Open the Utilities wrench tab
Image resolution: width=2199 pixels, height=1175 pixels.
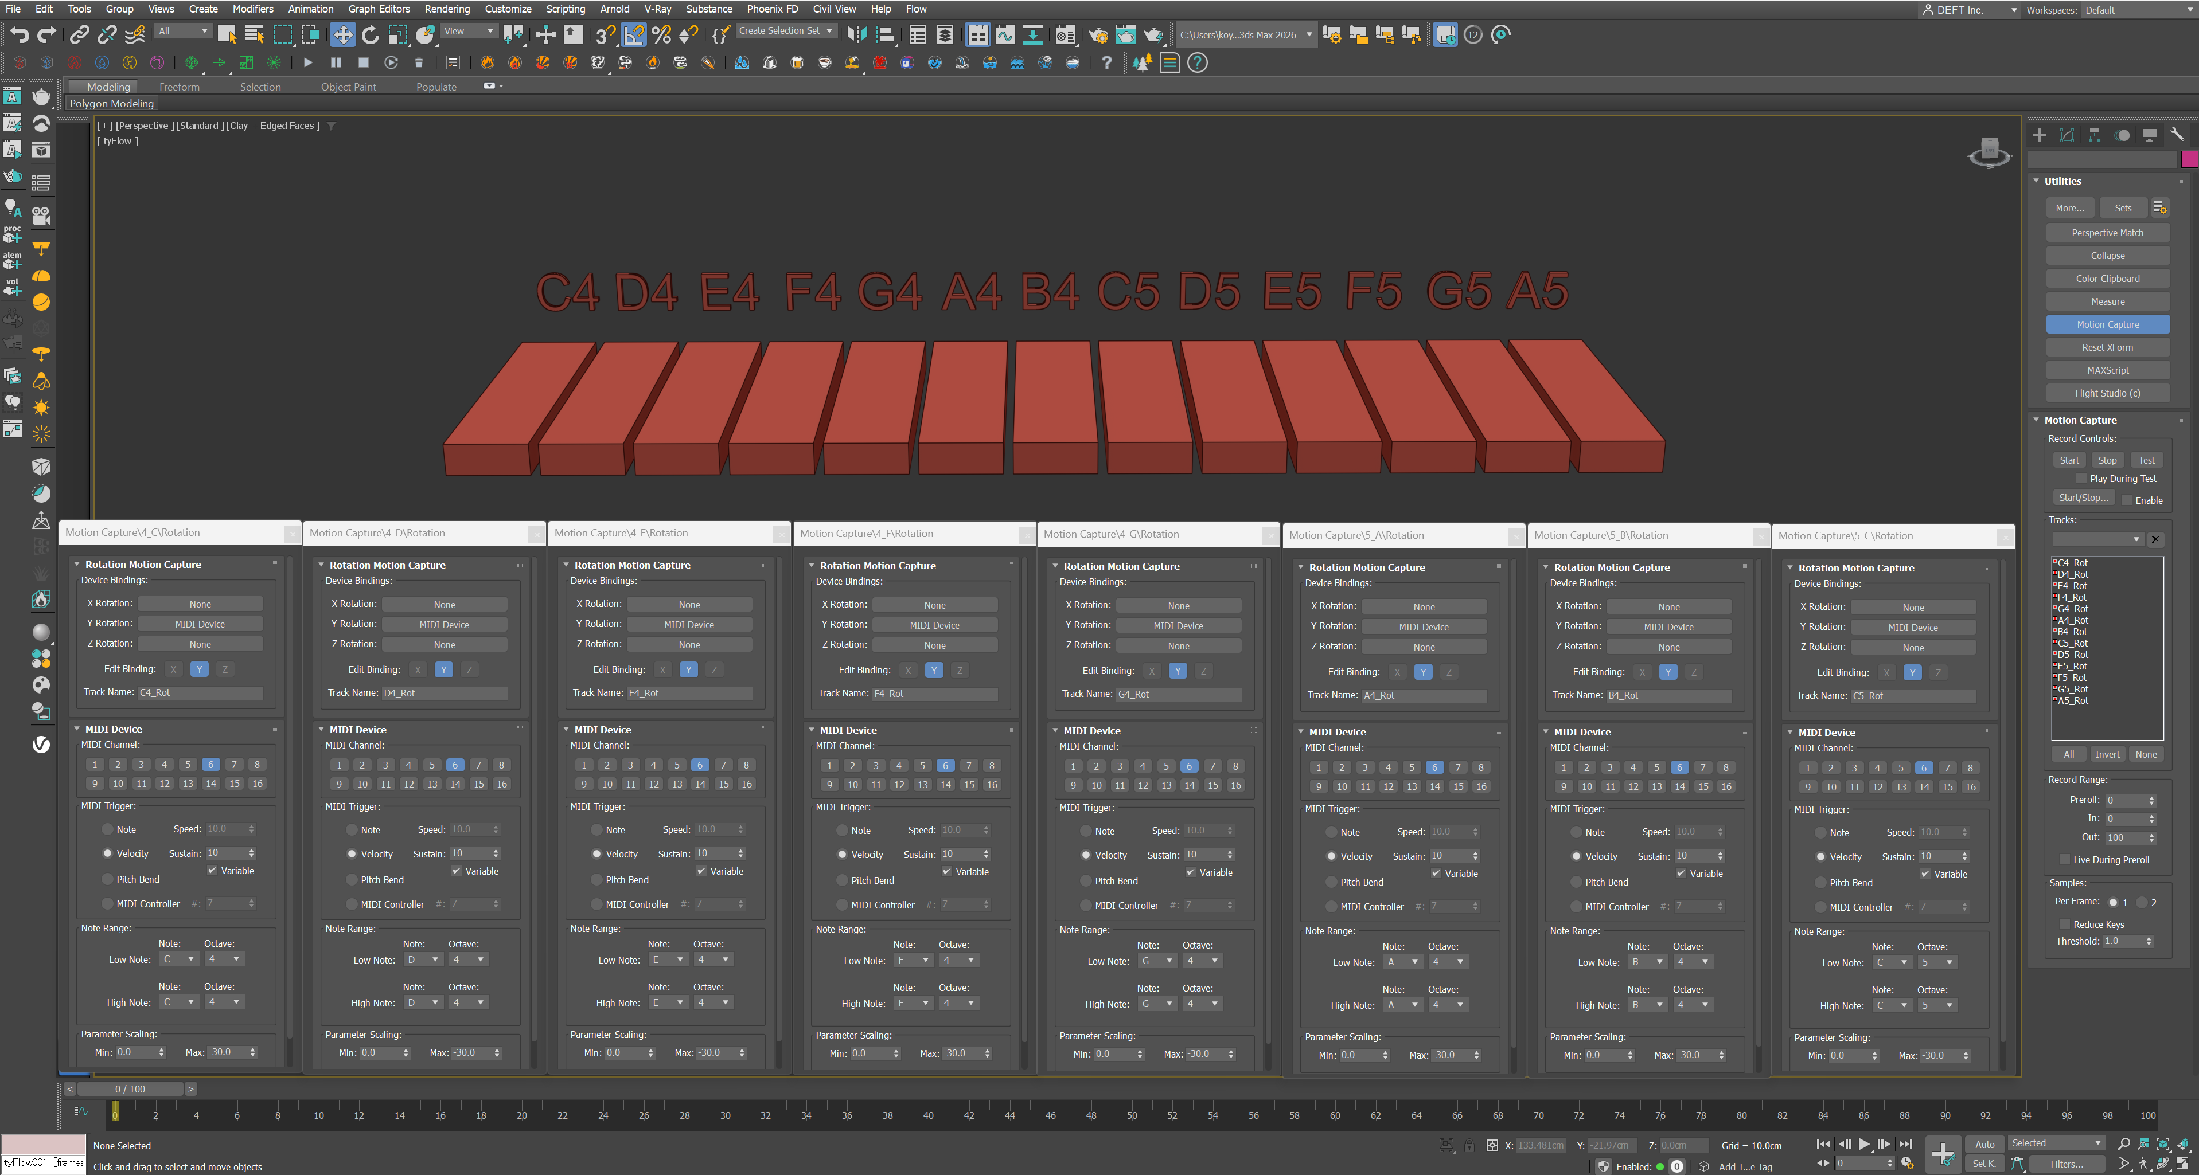pyautogui.click(x=2177, y=135)
